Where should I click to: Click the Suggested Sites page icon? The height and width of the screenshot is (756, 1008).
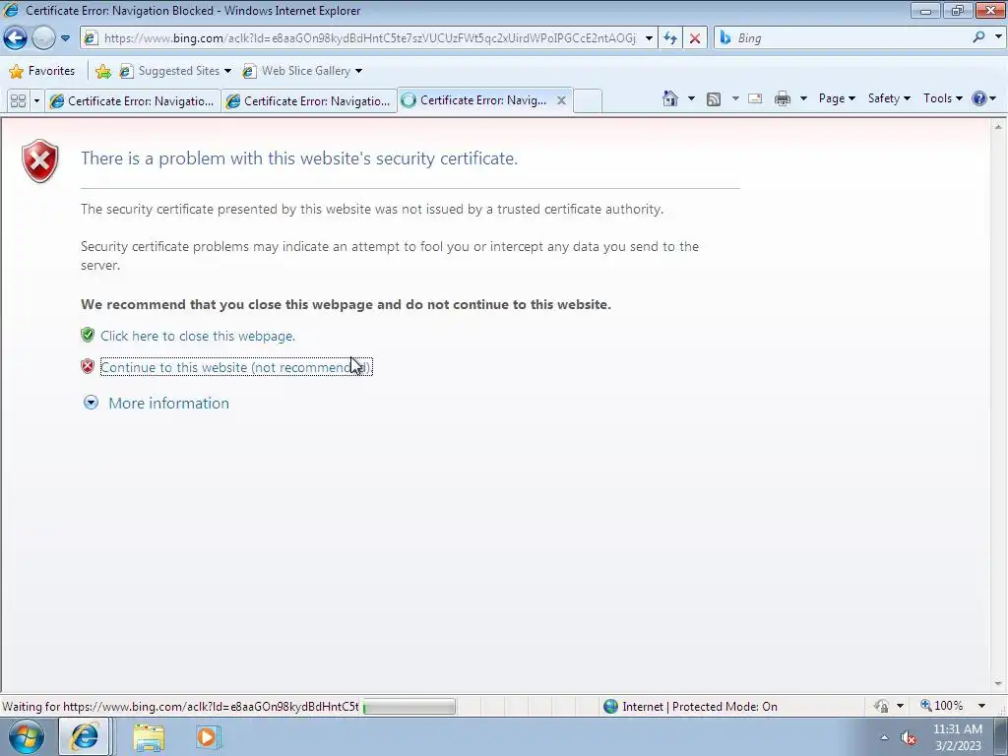click(127, 71)
